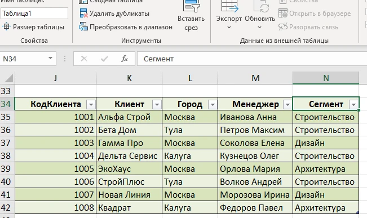Click cell Петров Максим
Viewport: 367px width, 218px height.
pyautogui.click(x=255, y=130)
